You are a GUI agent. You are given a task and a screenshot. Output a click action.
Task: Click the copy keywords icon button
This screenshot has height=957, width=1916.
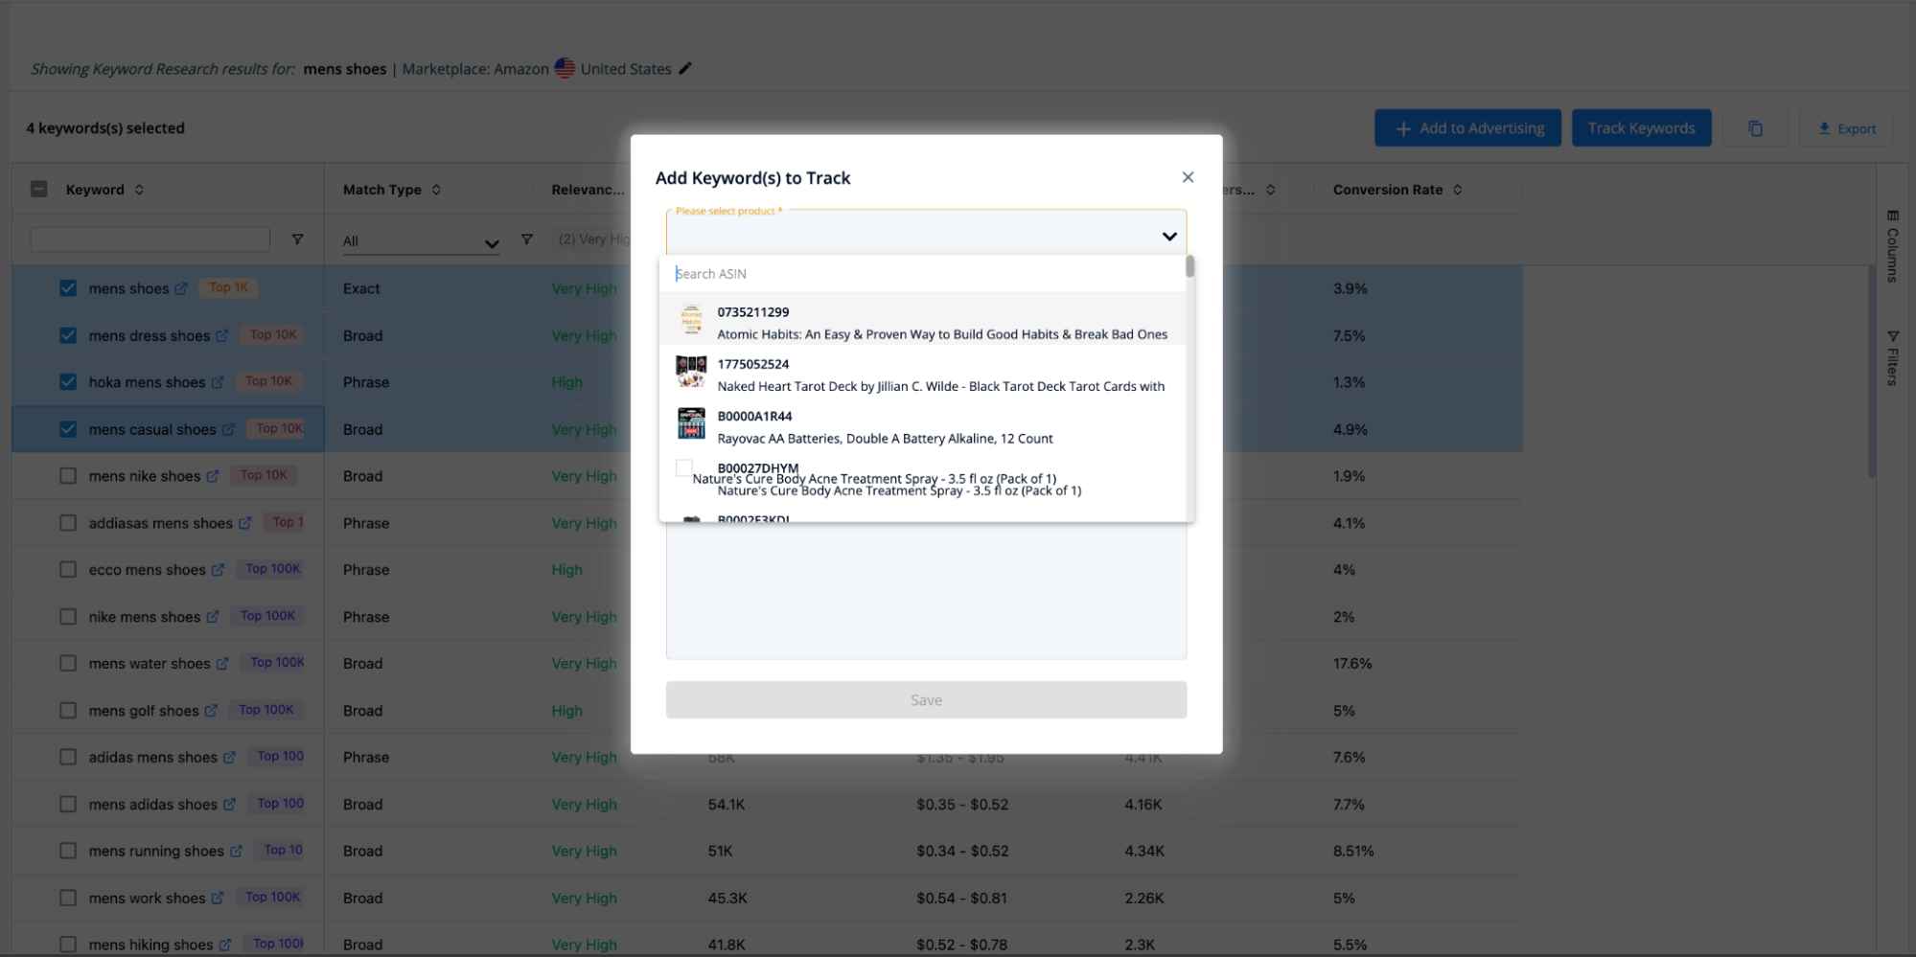(x=1755, y=128)
